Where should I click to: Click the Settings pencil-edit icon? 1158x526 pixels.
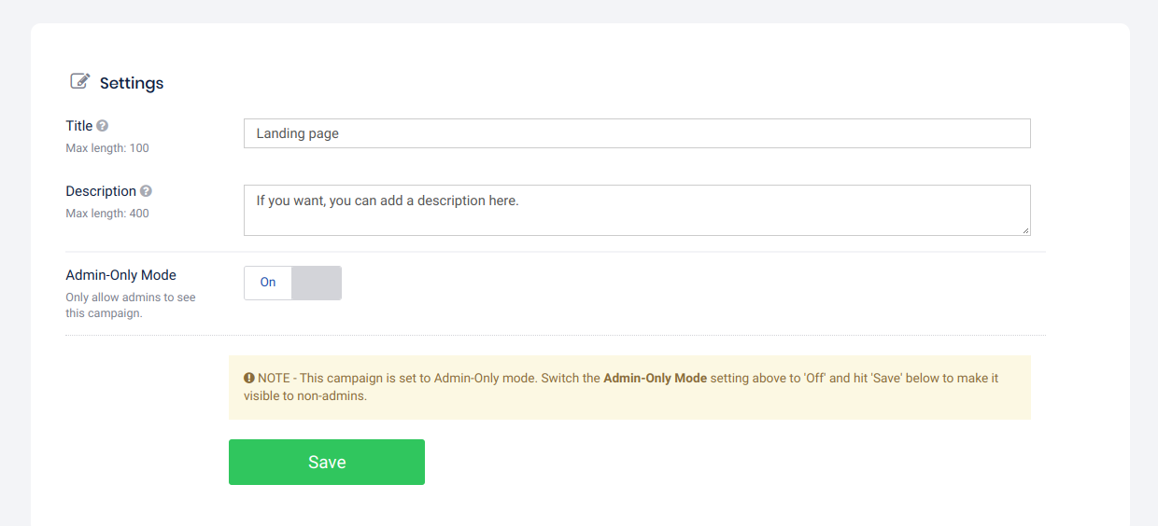[80, 82]
